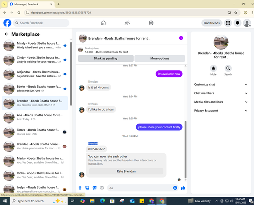
Task: Click the back arrow beside Marketplace
Action: click(x=7, y=34)
